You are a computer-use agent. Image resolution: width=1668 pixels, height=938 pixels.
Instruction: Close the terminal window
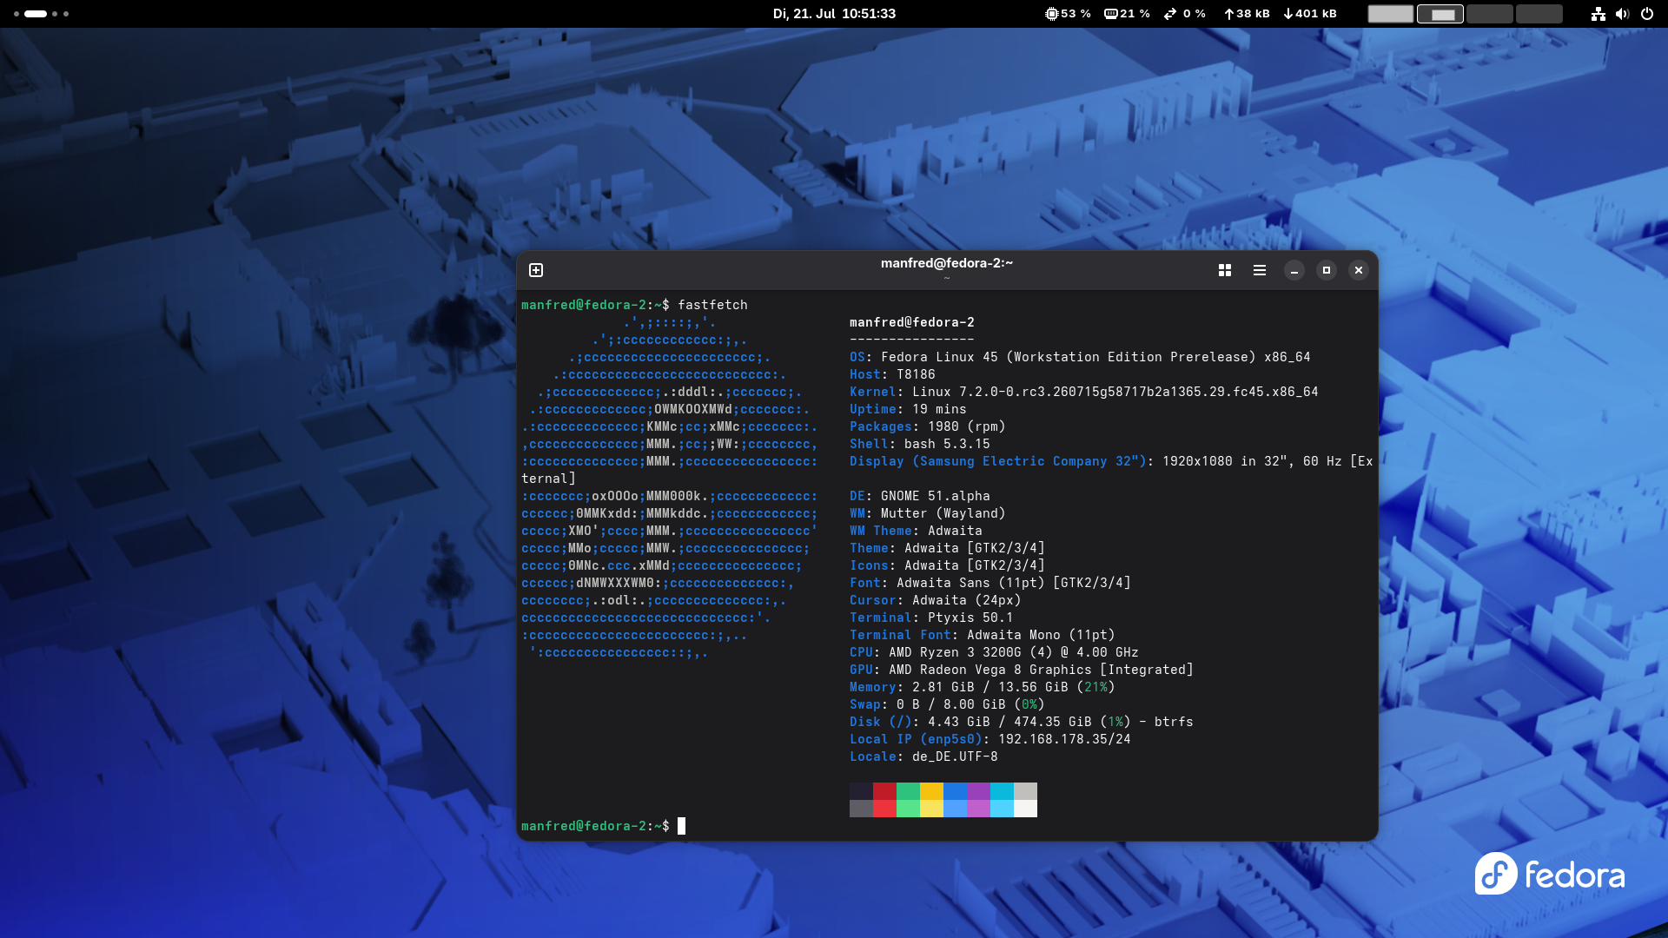coord(1359,270)
